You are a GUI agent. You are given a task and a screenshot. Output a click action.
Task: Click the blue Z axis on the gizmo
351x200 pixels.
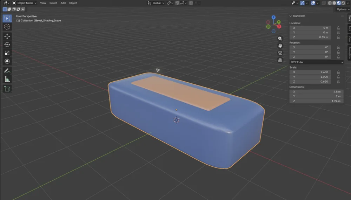point(273,18)
